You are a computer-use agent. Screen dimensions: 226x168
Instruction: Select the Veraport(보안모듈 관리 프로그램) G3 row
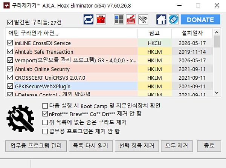(75, 60)
